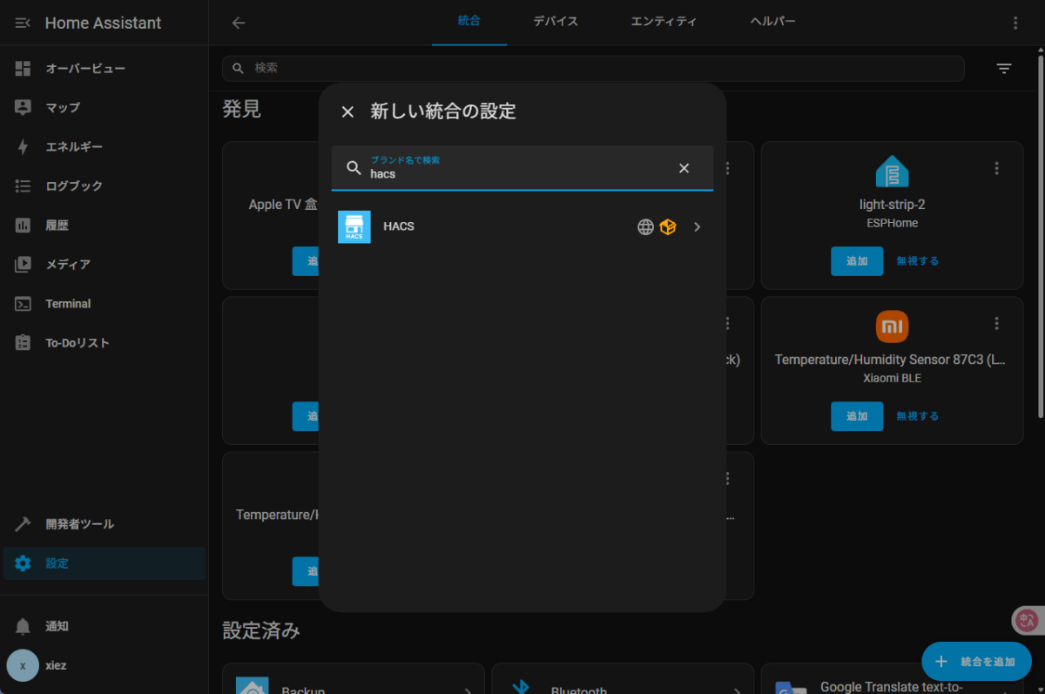Screen dimensions: 1045x694
Task: Switch to the 統合 tab
Action: tap(469, 22)
